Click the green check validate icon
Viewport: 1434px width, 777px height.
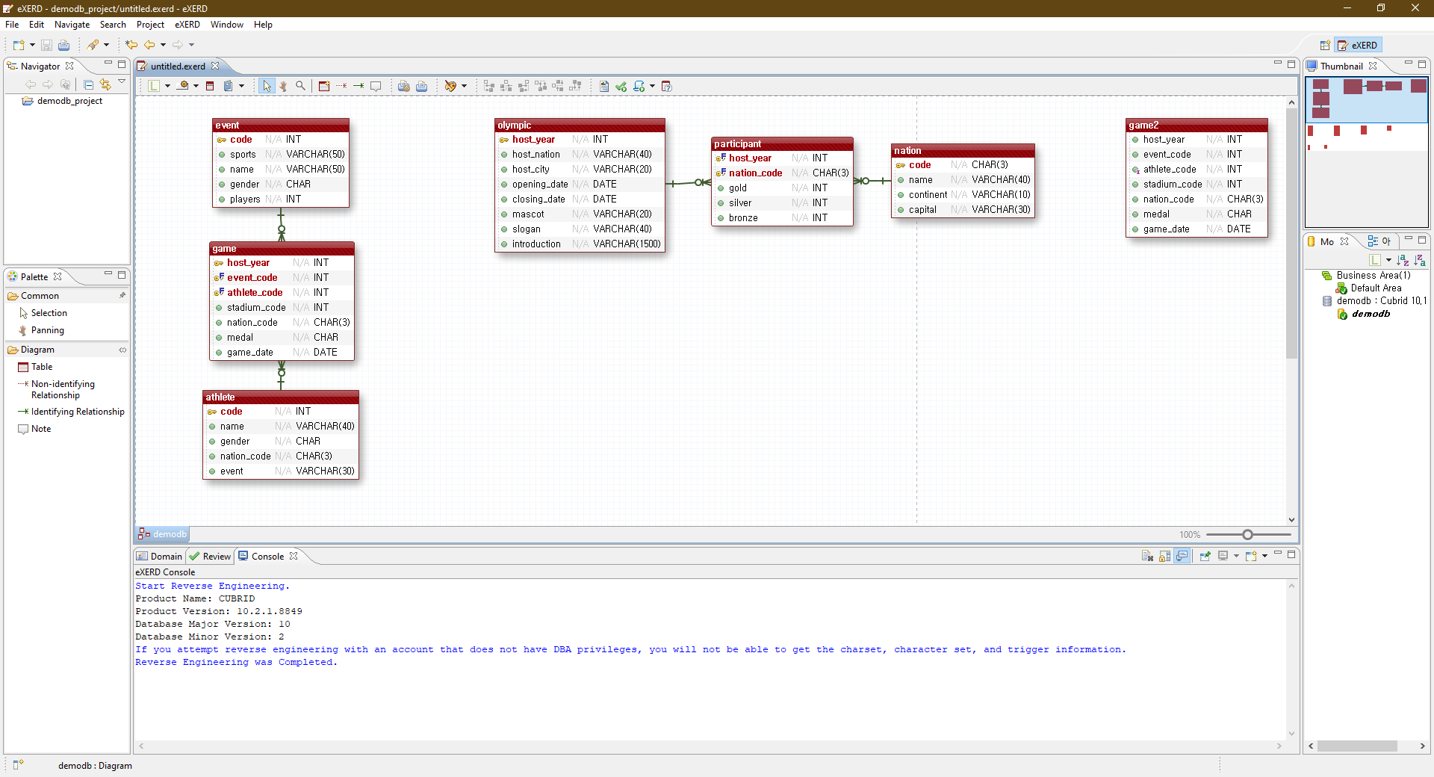[621, 86]
